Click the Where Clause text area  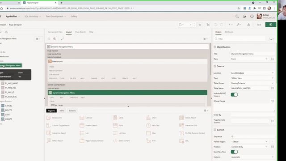(244, 107)
